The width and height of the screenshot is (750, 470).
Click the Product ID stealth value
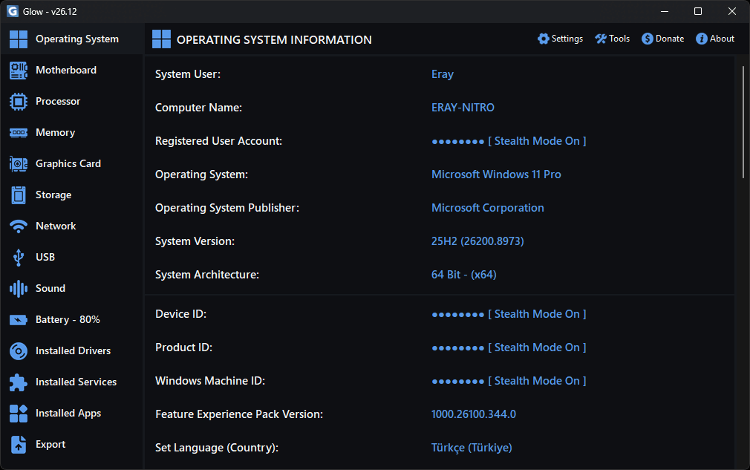(x=509, y=347)
